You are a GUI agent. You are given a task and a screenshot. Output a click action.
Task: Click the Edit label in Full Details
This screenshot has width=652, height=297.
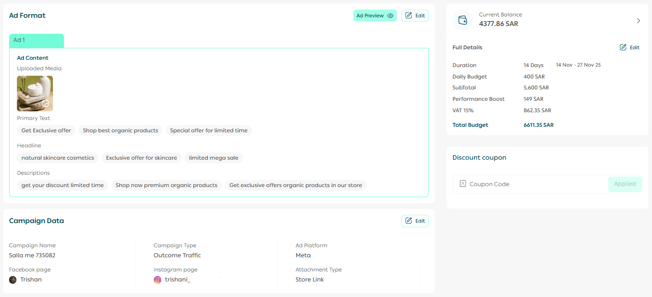point(635,47)
